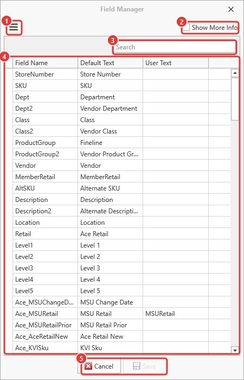Click User Text cell for SKU row
The height and width of the screenshot is (380, 244).
pyautogui.click(x=176, y=86)
